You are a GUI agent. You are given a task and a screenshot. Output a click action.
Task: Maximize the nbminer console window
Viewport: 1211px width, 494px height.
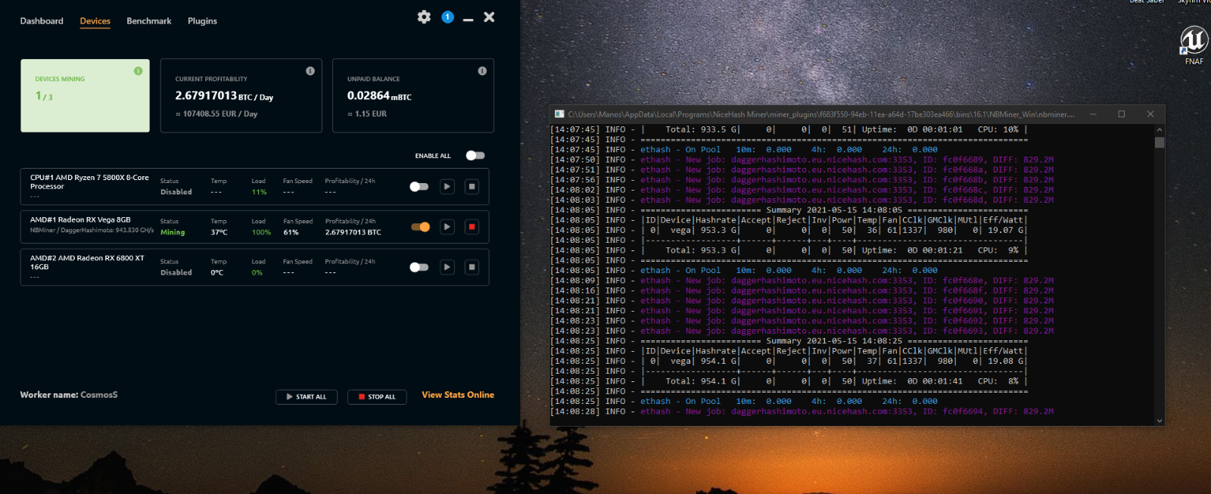[x=1122, y=114]
